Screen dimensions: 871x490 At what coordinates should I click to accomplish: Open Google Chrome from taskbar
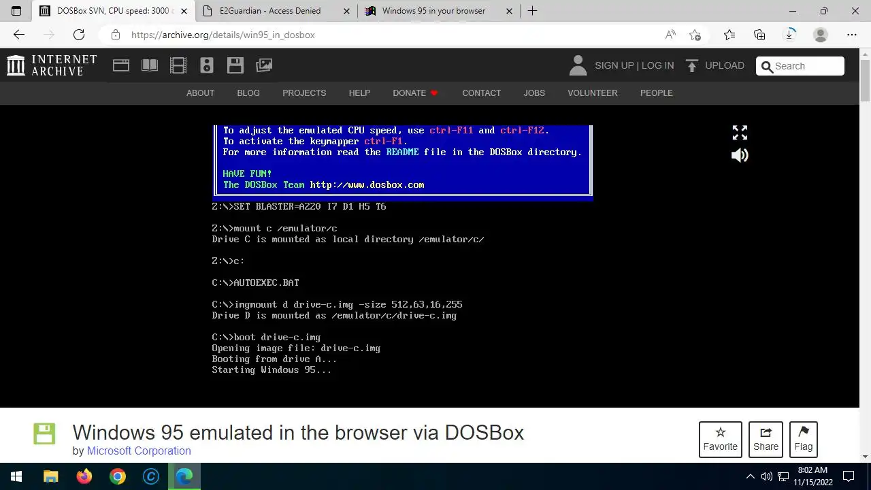(x=118, y=476)
